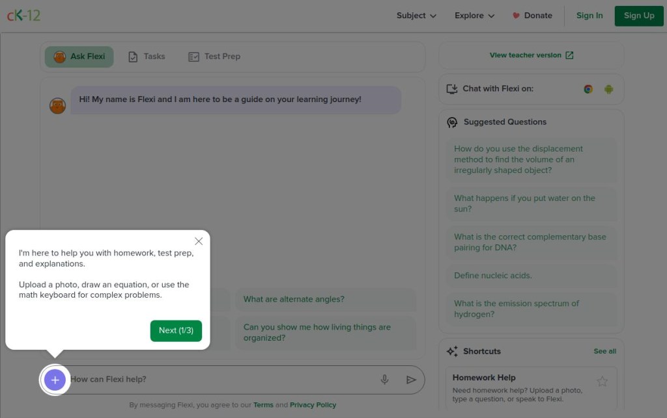Select the Ask Flexi tab
The height and width of the screenshot is (418, 667).
[x=79, y=57]
